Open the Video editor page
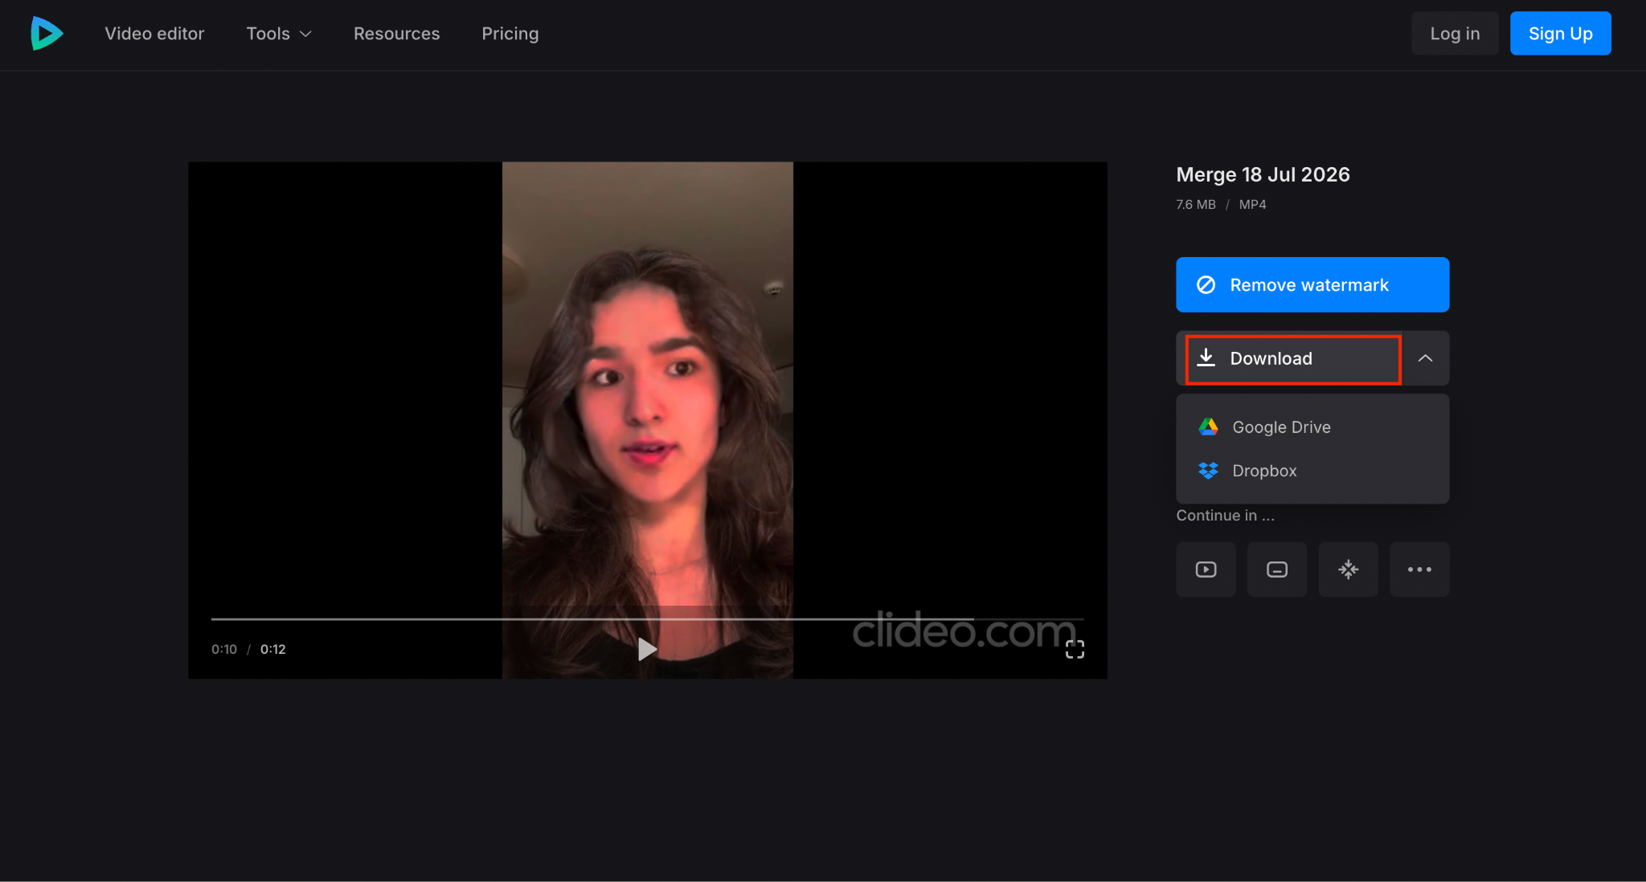 pos(154,34)
